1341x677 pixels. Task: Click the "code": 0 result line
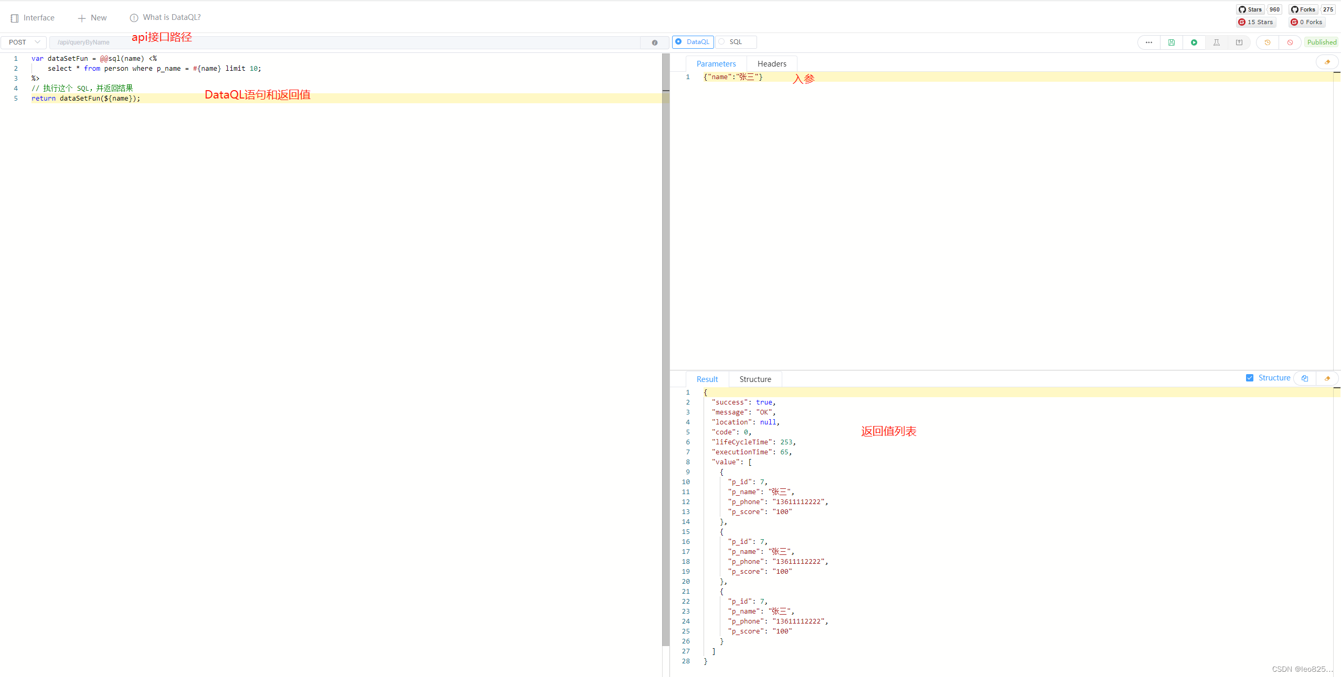731,432
